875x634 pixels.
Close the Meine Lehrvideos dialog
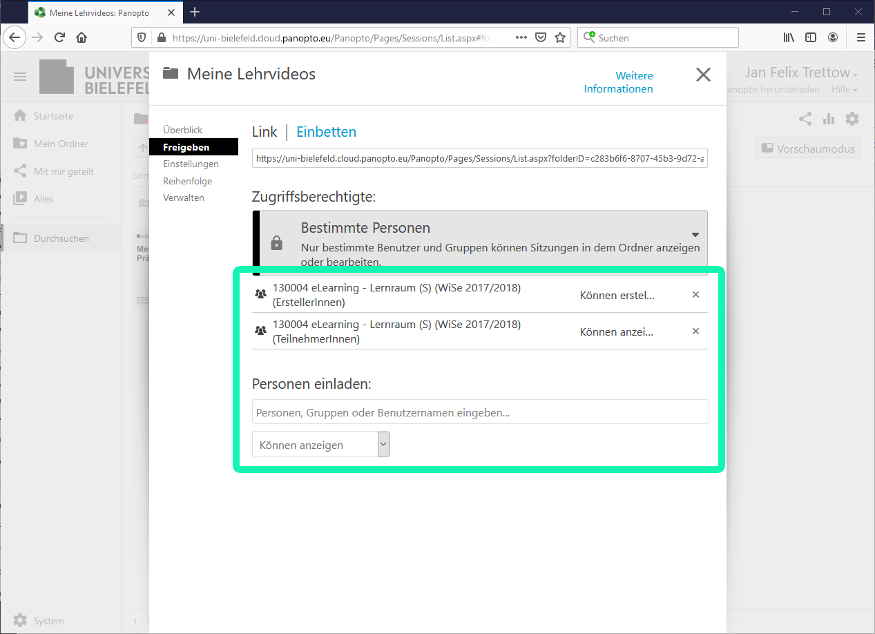703,75
